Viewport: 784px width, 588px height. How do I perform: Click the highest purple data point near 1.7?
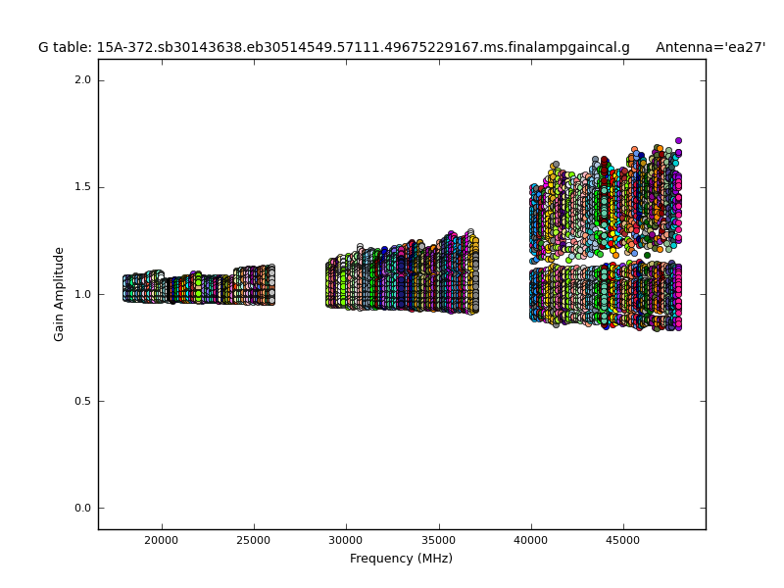pos(678,140)
